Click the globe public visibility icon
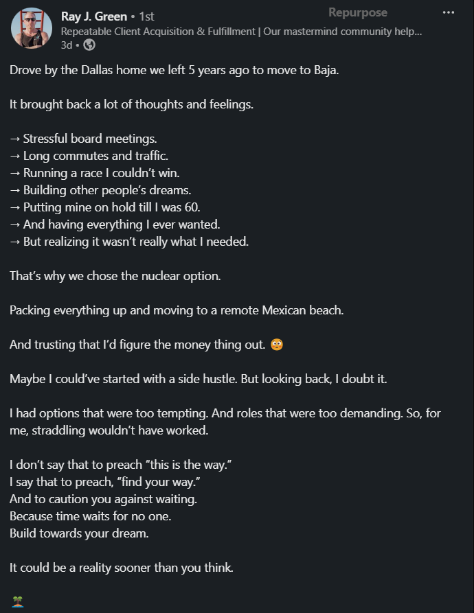This screenshot has width=474, height=613. tap(89, 45)
